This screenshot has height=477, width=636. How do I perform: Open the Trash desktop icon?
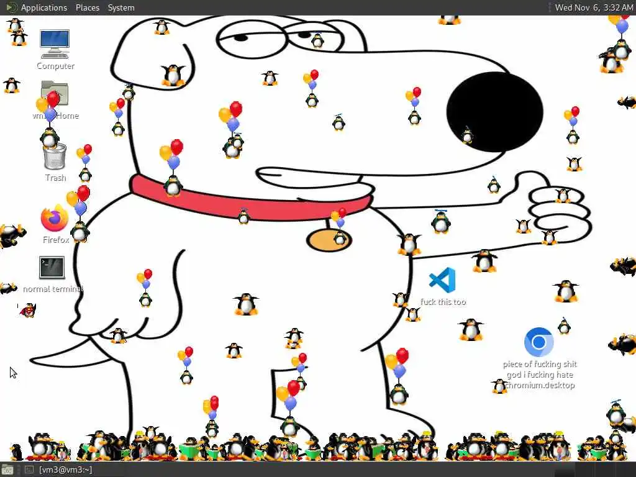(x=55, y=157)
